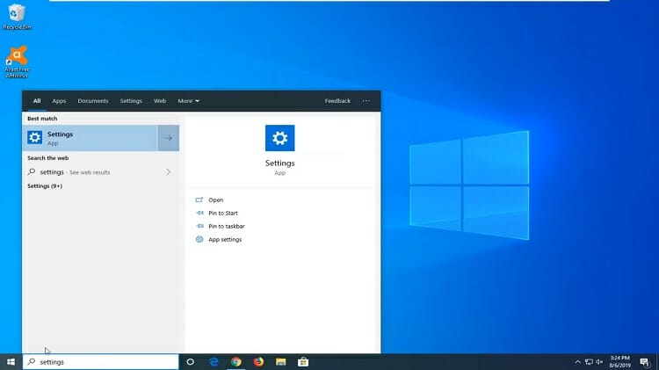Screen dimensions: 659x370
Task: Click the Settings (9+) group heading
Action: [45, 185]
